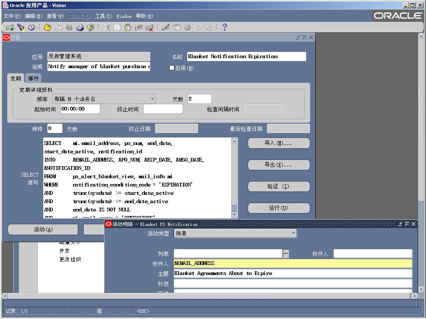Click the Window Help question mark icon
The image size is (426, 319).
click(x=224, y=27)
